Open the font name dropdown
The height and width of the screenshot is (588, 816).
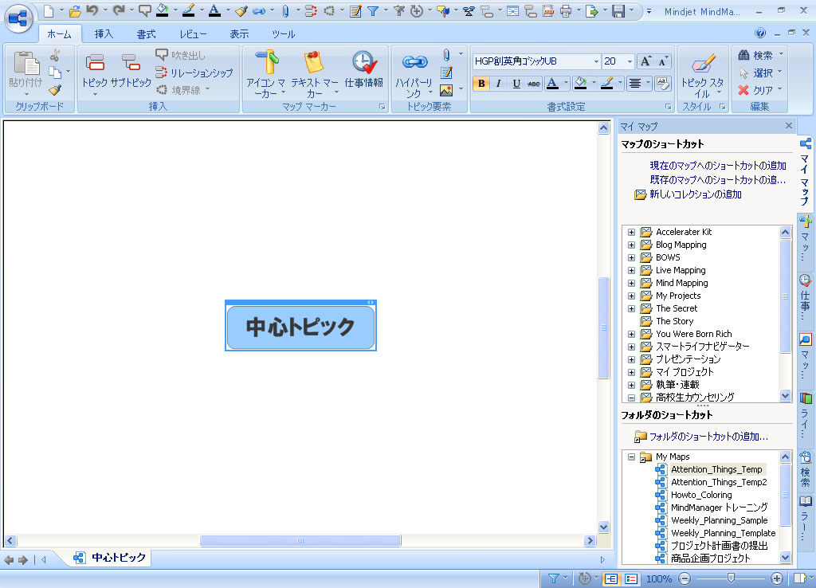[595, 61]
